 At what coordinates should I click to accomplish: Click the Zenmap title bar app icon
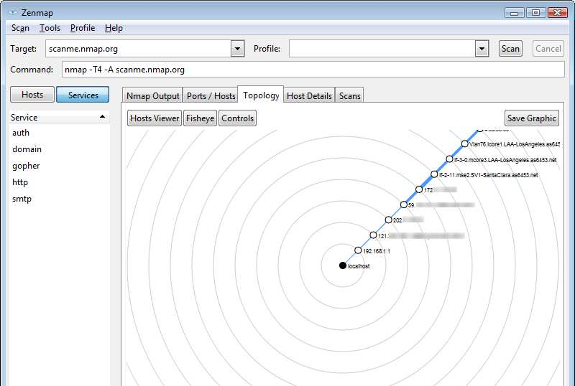13,12
